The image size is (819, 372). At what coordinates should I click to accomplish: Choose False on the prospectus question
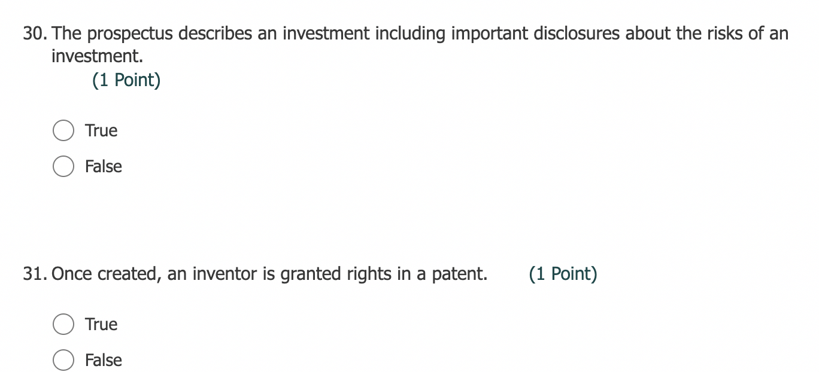pyautogui.click(x=63, y=166)
